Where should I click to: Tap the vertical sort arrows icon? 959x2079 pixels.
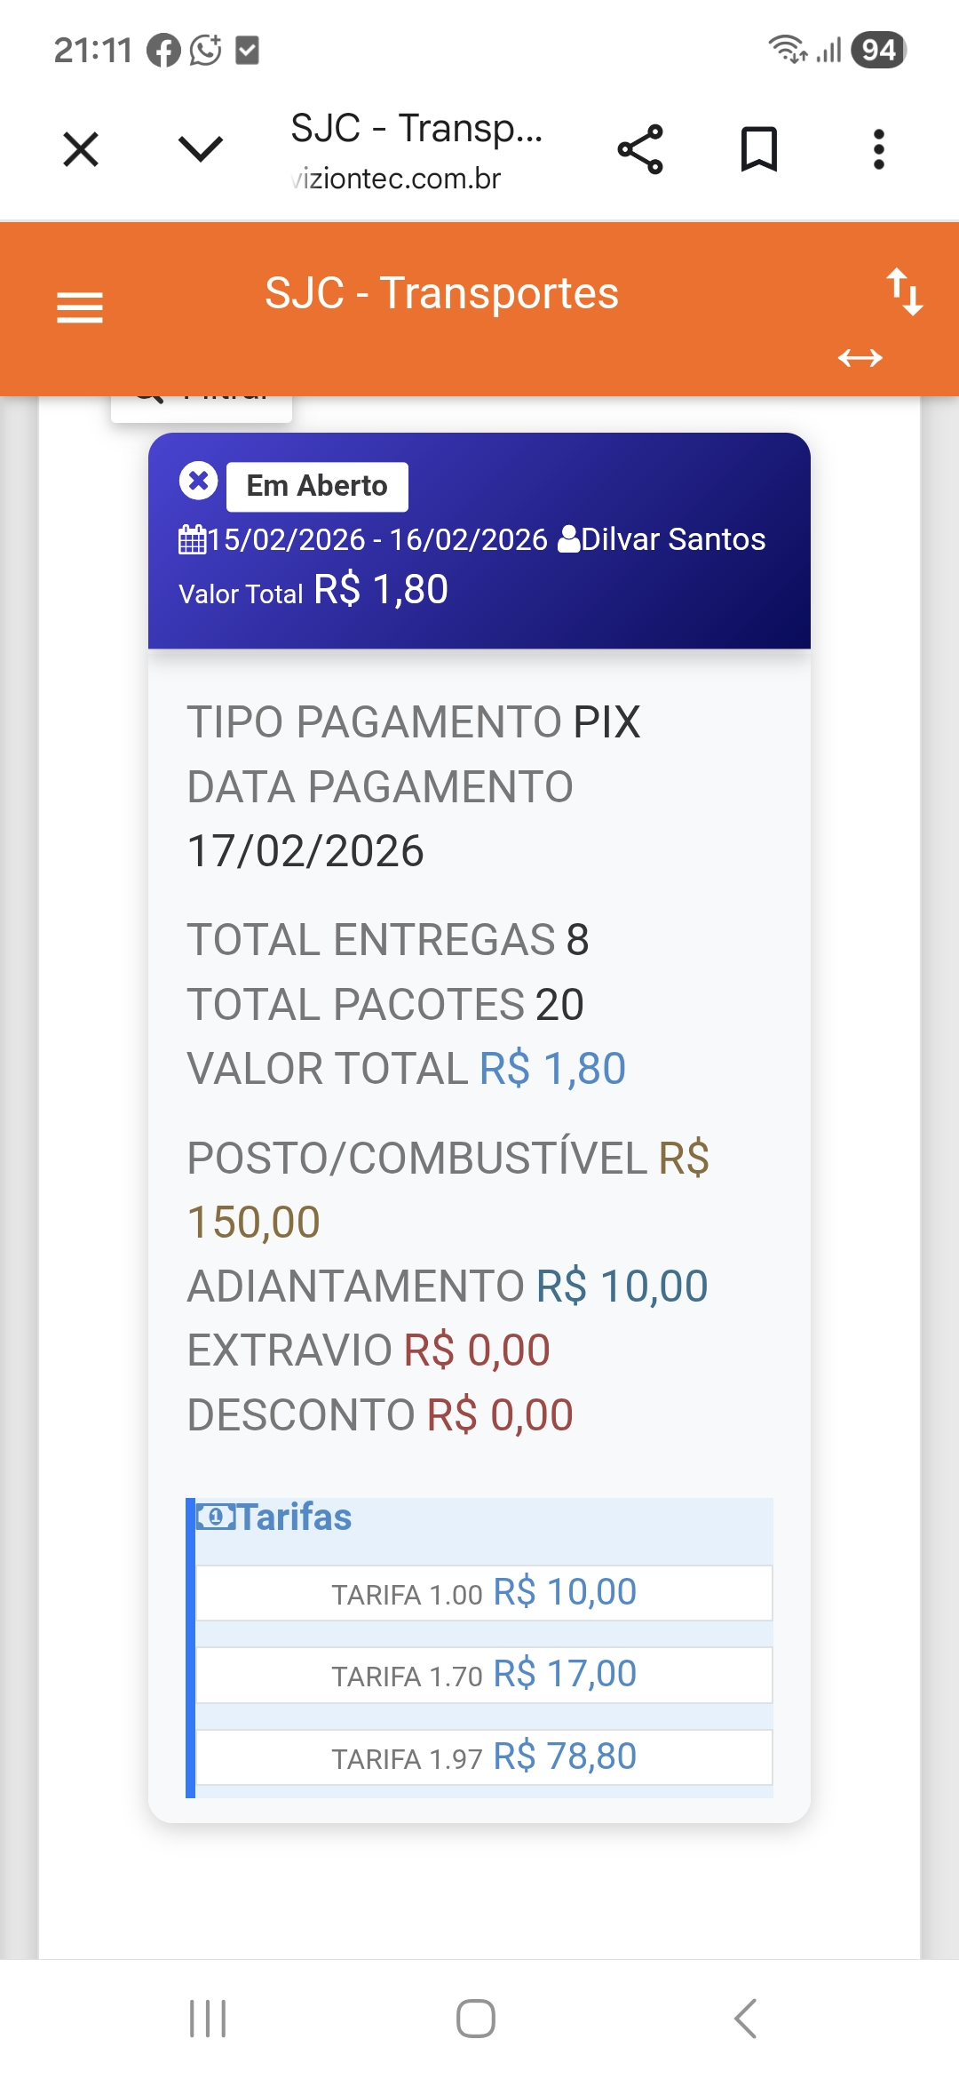pos(905,291)
